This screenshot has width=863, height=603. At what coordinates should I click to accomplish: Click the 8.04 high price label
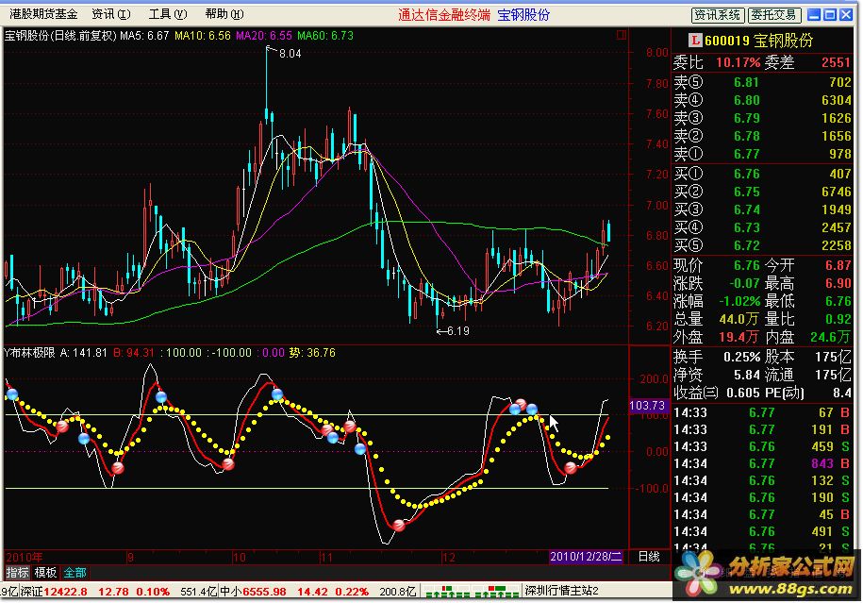click(290, 54)
